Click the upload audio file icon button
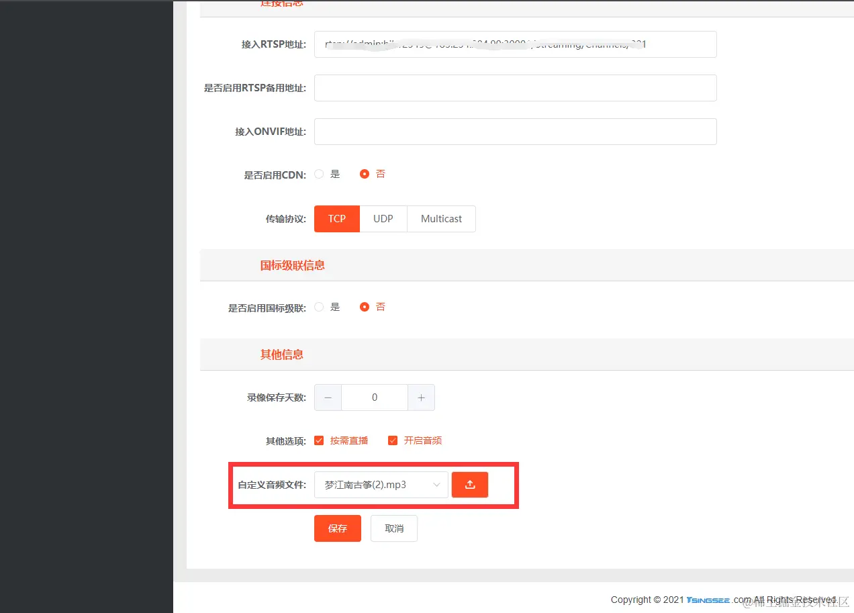854x613 pixels. pos(470,485)
